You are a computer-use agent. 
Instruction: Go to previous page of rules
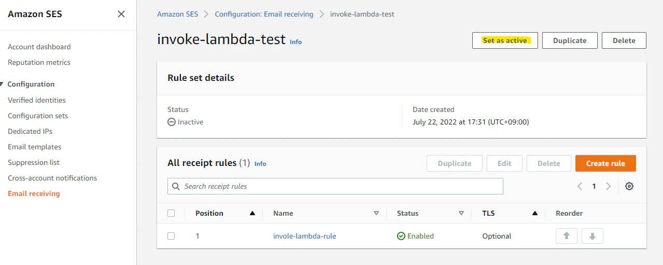(580, 186)
